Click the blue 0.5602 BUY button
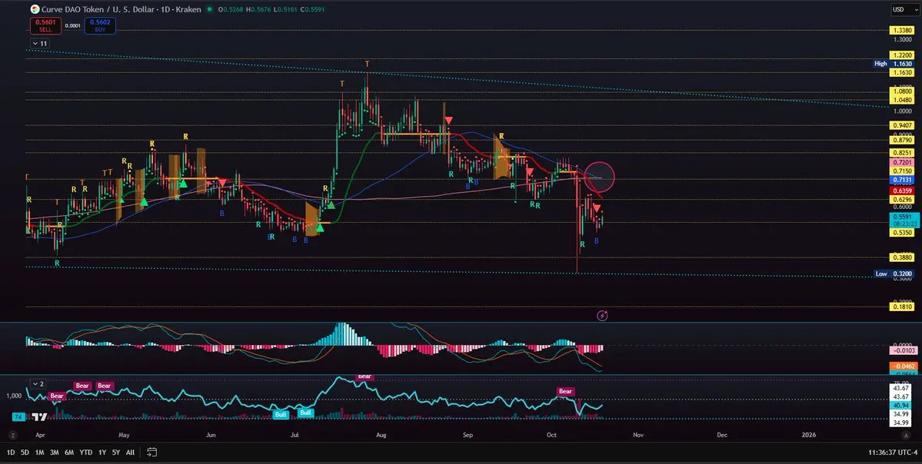Viewport: 922px width, 464px height. tap(100, 26)
